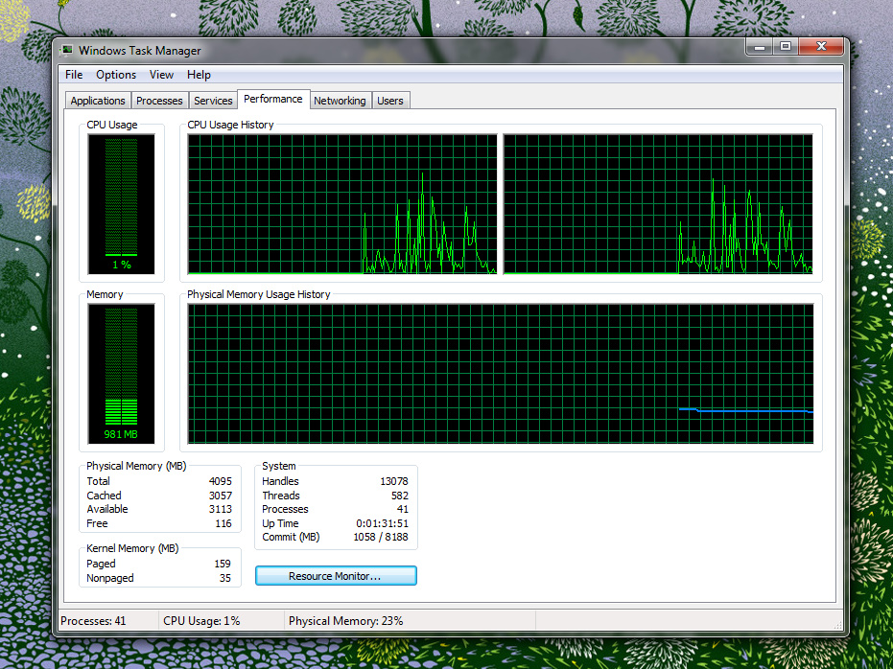Click the Commit value 1058 / 8188
Image resolution: width=893 pixels, height=669 pixels.
click(x=381, y=537)
